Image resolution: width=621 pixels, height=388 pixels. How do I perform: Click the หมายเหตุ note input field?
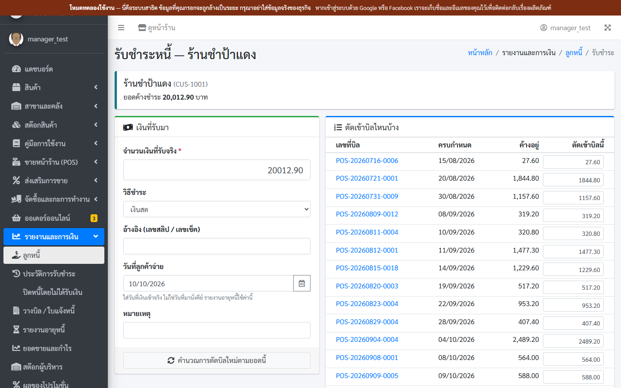click(217, 330)
